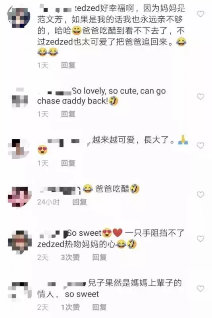Reply to 越来越可爱，長大了 comment
The width and height of the screenshot is (212, 318).
pyautogui.click(x=68, y=163)
